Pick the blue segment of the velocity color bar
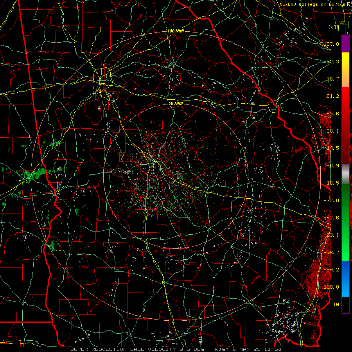Viewport: 352px width, 352px height. pyautogui.click(x=345, y=279)
